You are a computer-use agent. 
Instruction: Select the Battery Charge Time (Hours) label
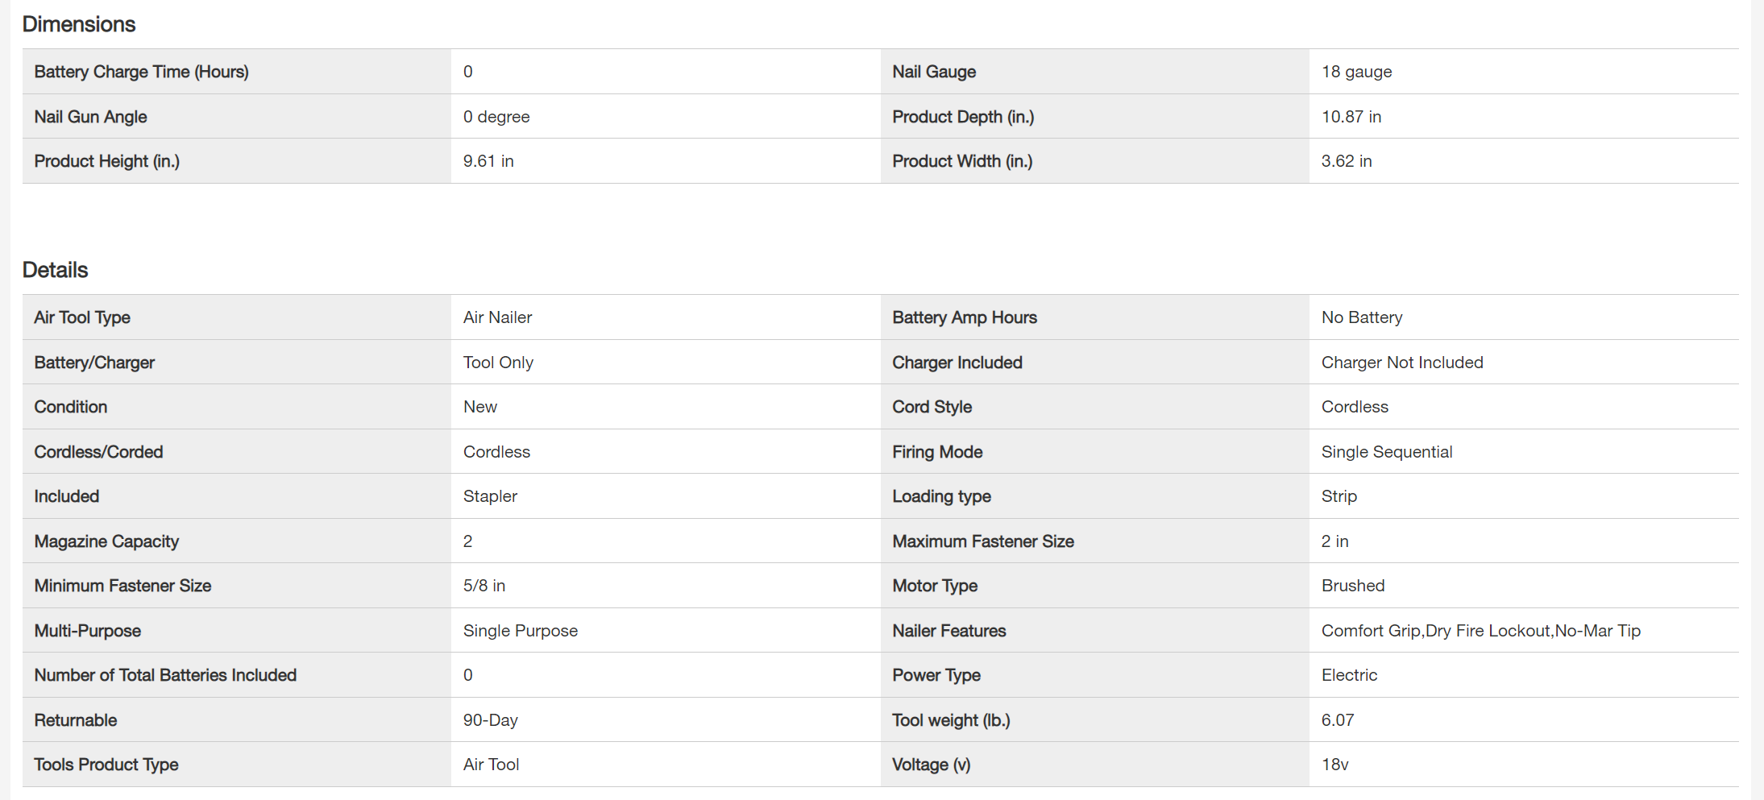point(141,72)
